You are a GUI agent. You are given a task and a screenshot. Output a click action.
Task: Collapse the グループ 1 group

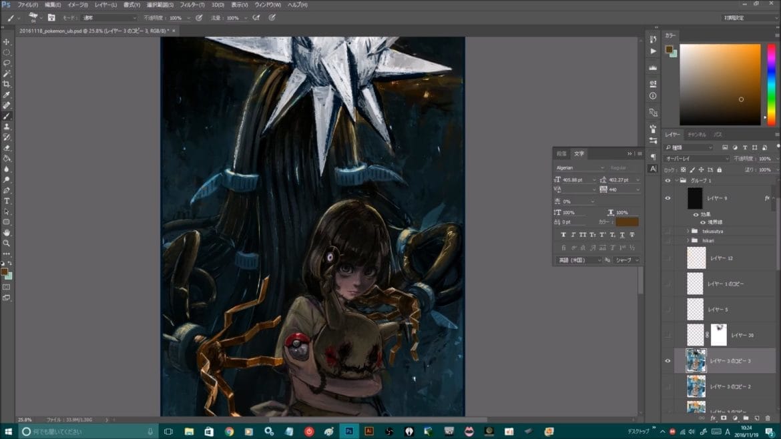pos(676,180)
